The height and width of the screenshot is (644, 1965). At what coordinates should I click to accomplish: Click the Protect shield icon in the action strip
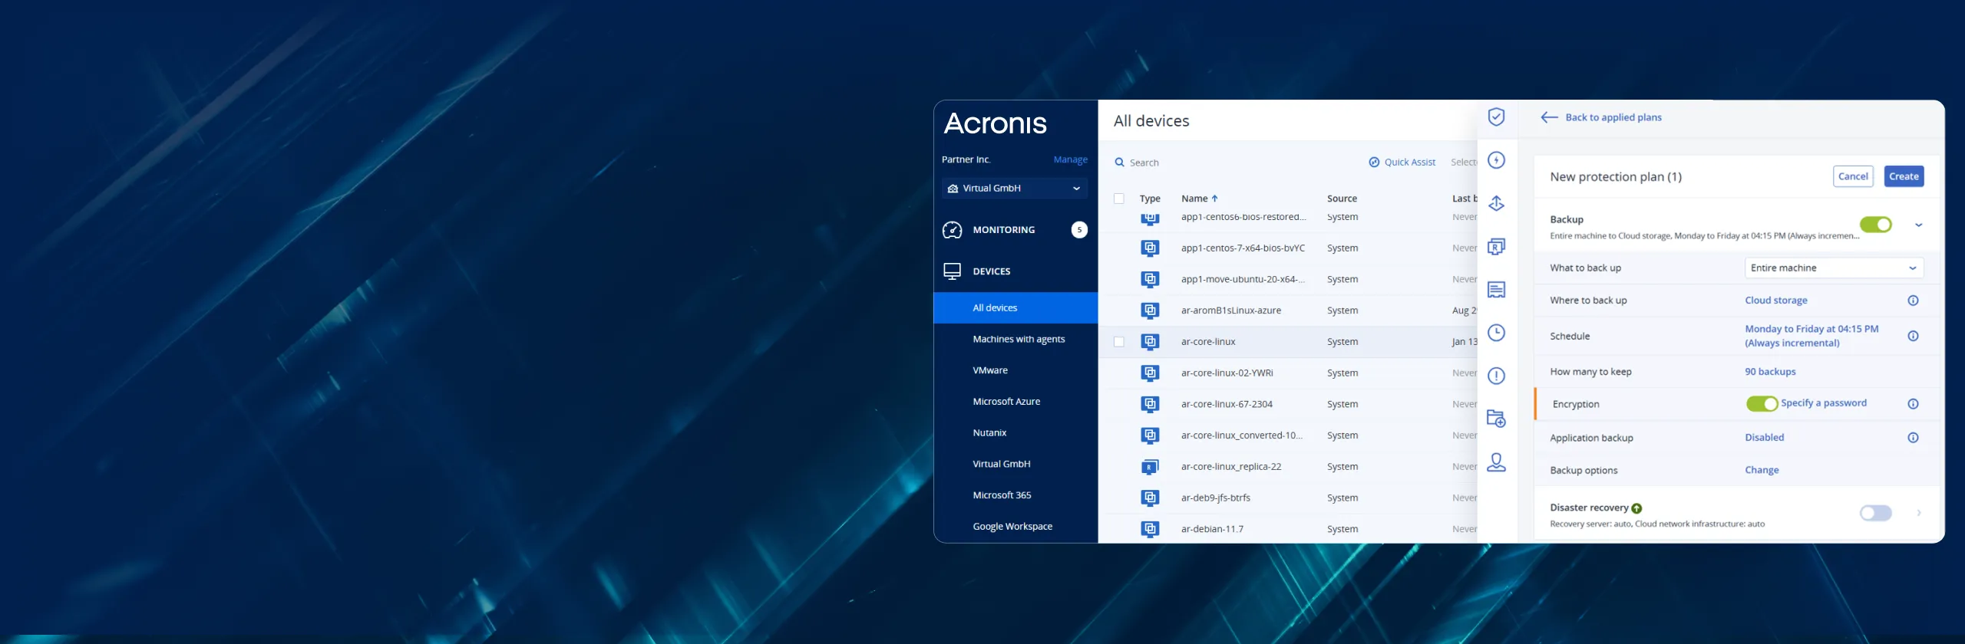coord(1496,117)
